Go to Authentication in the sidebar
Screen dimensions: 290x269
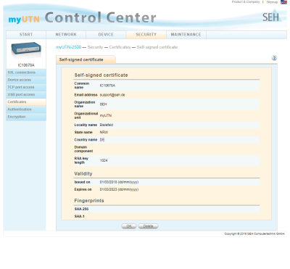click(x=26, y=109)
